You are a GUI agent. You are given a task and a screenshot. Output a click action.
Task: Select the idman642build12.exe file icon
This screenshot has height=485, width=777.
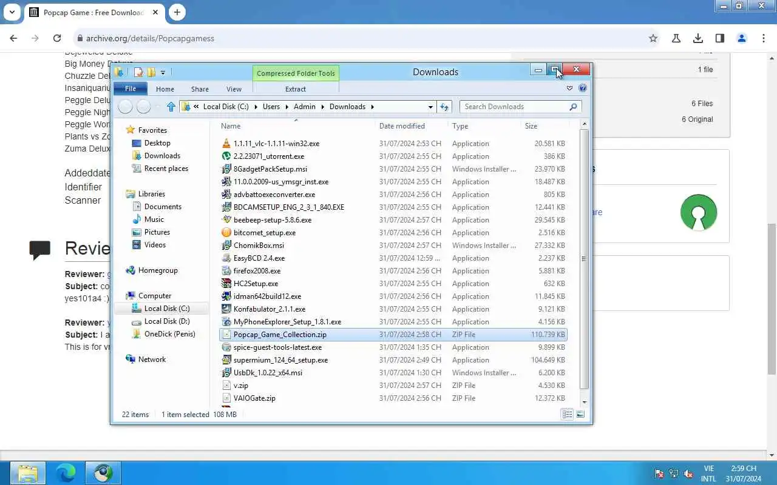[x=226, y=296]
